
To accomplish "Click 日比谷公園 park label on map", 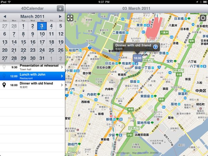I will click(104, 67).
